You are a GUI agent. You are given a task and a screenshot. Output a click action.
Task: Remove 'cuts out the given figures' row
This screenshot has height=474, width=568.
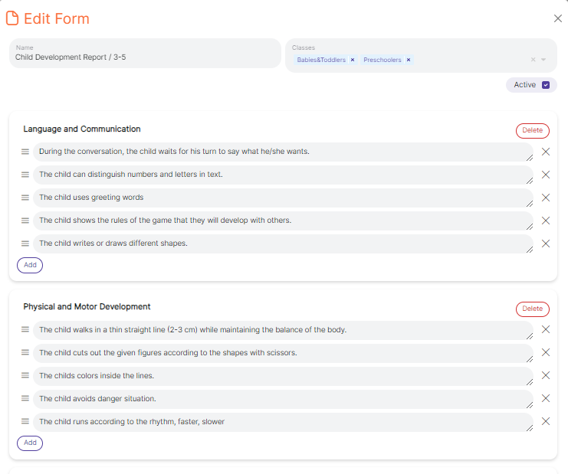tap(546, 352)
